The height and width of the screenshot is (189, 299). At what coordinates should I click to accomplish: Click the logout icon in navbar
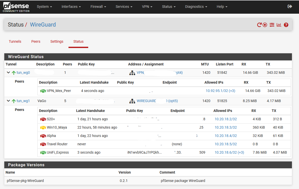coord(290,7)
